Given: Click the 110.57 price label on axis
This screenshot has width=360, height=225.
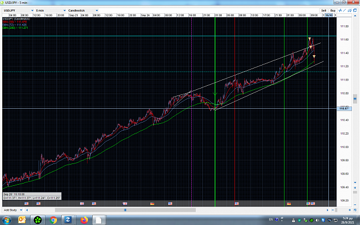Looking at the screenshot, I should coord(344,109).
